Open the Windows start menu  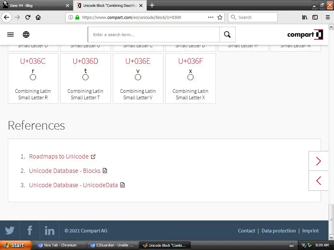(16, 245)
